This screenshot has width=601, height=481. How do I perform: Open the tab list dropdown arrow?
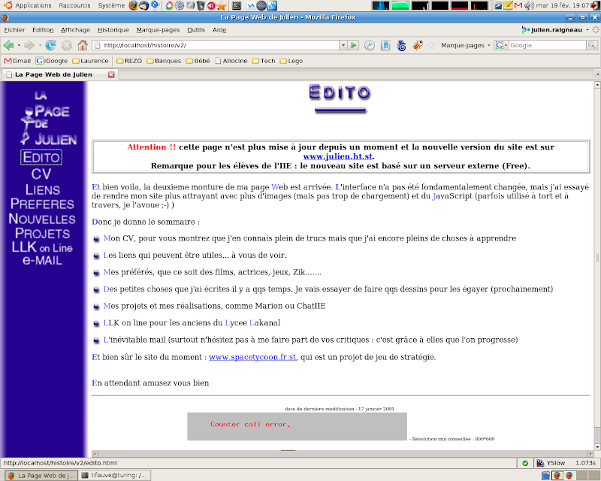(x=597, y=74)
